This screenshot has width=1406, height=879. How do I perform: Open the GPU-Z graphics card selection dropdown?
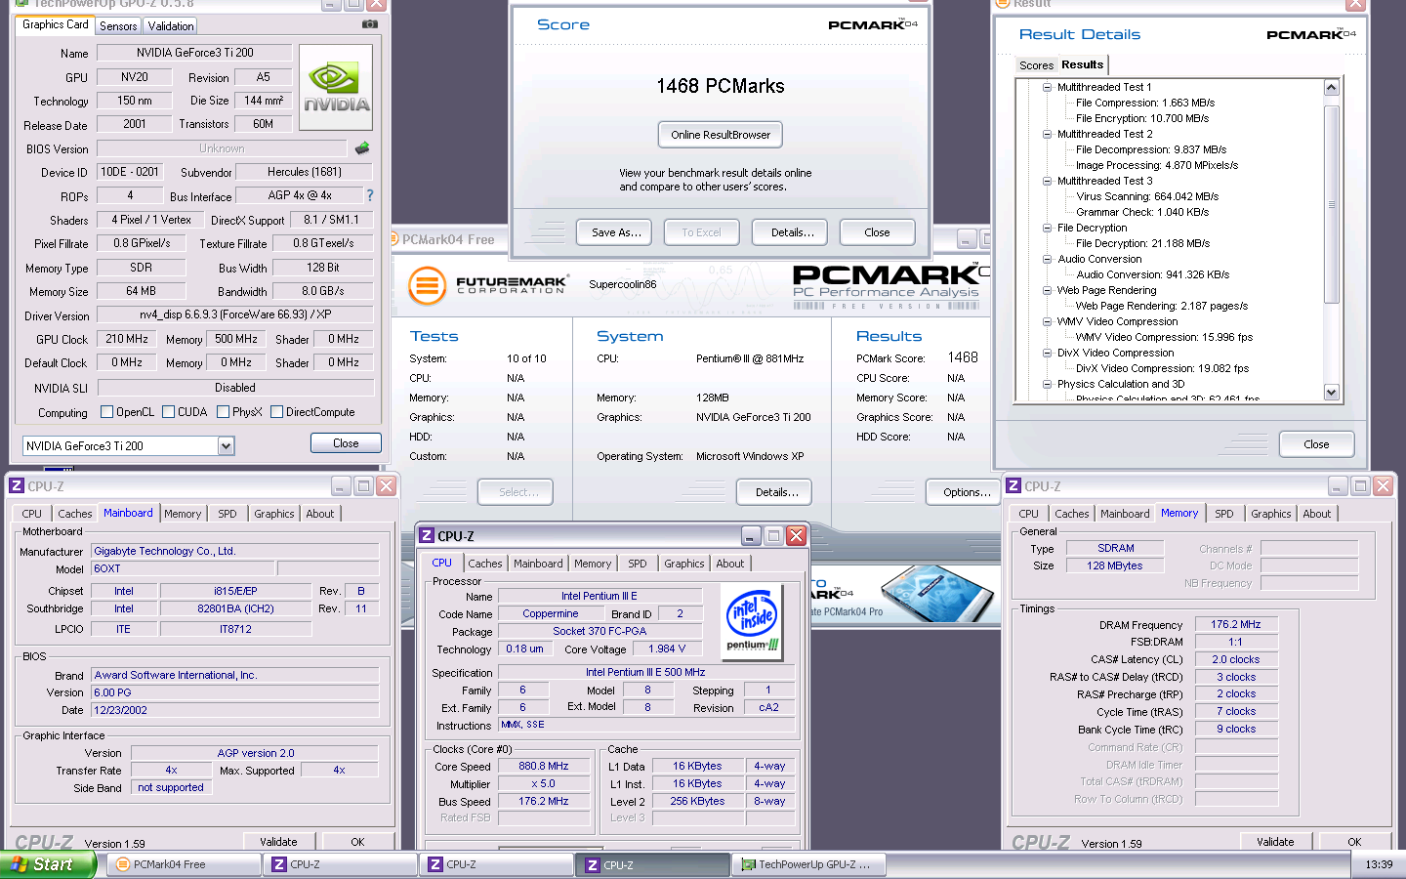click(226, 445)
